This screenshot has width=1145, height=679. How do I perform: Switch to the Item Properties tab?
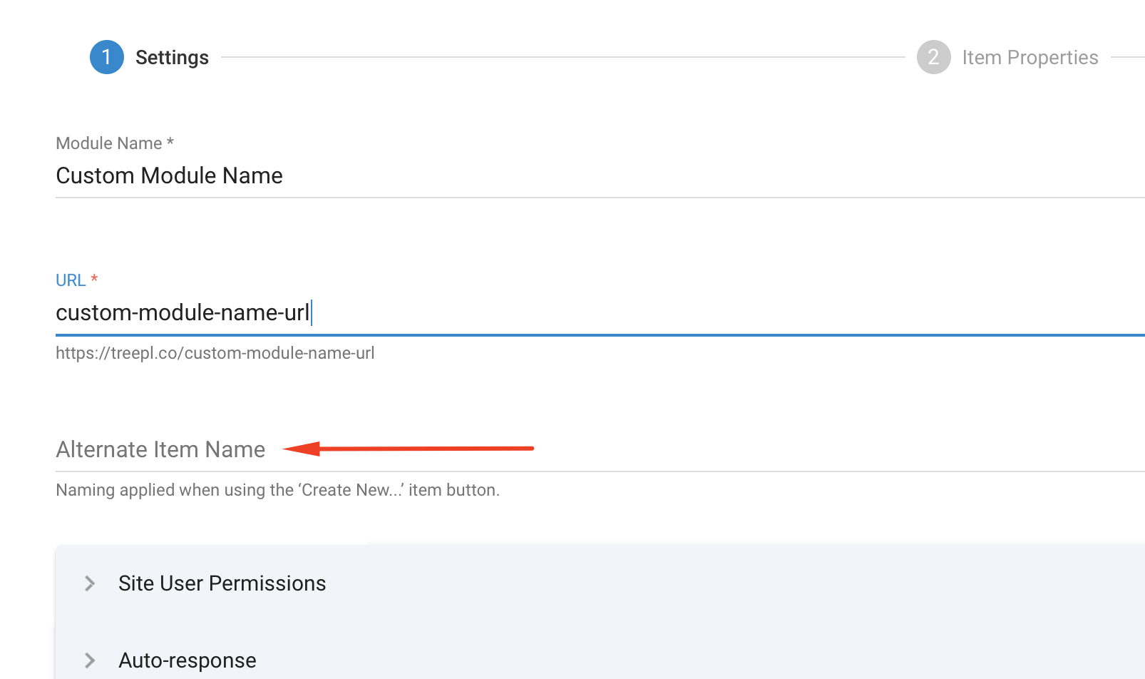[x=1030, y=57]
